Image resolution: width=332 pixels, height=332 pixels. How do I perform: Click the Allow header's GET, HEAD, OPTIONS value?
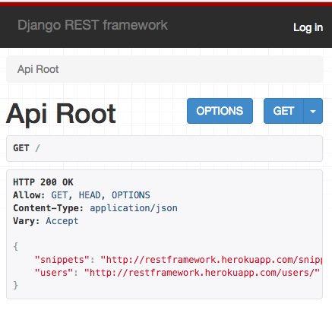coord(100,195)
